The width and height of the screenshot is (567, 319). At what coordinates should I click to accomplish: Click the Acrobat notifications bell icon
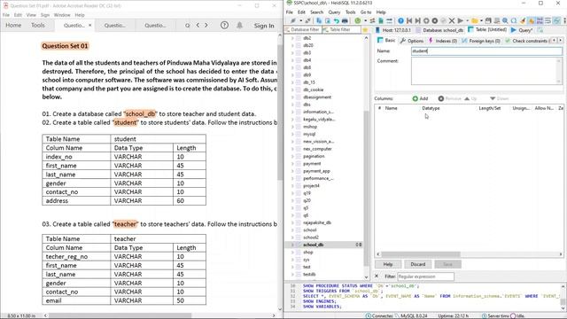click(x=239, y=26)
